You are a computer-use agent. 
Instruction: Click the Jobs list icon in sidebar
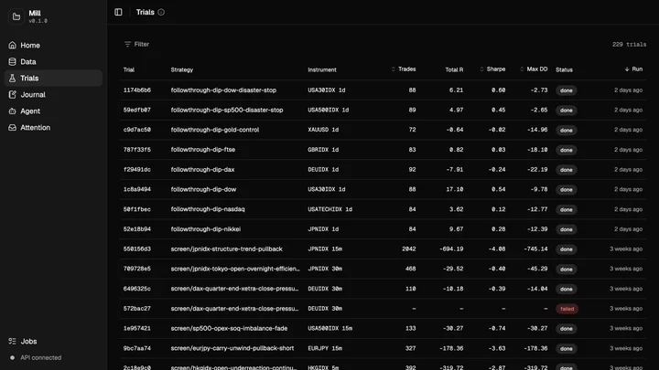pos(12,341)
